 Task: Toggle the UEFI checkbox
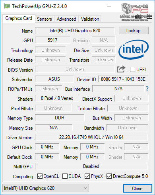[132, 69]
